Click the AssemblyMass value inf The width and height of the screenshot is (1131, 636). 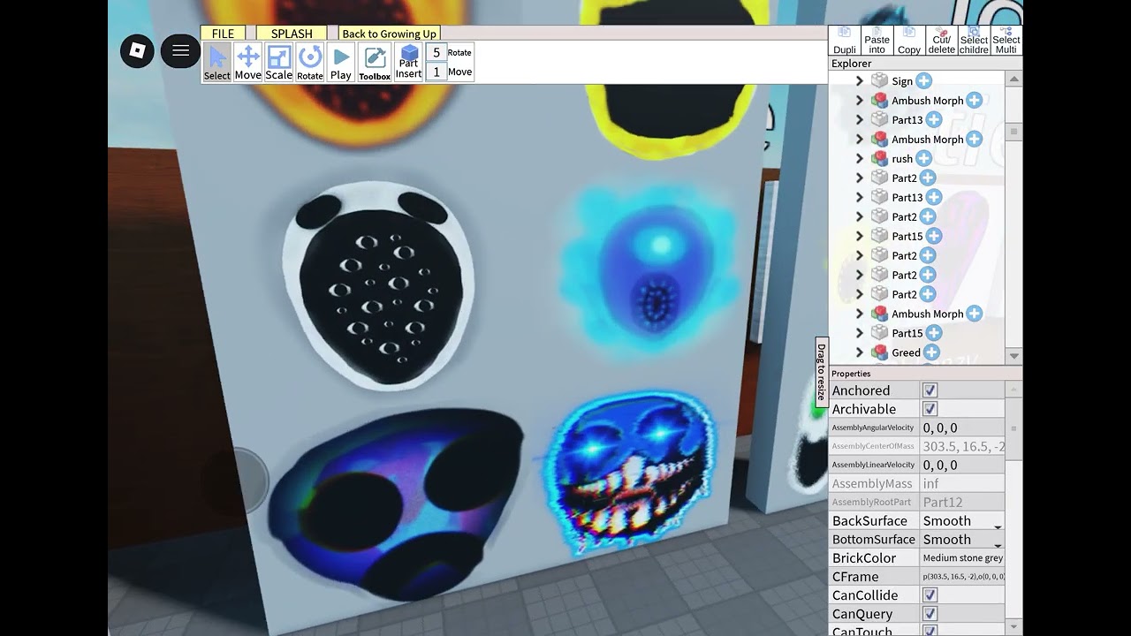coord(962,483)
